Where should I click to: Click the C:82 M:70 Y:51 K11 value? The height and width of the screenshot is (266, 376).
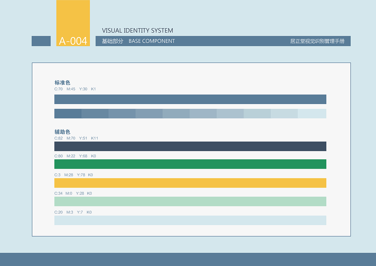coord(76,138)
